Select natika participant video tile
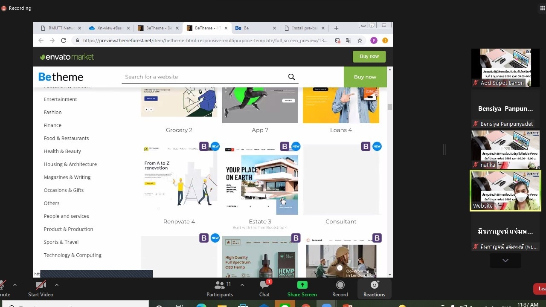Screen dimensions: 546x307 click(x=505, y=149)
